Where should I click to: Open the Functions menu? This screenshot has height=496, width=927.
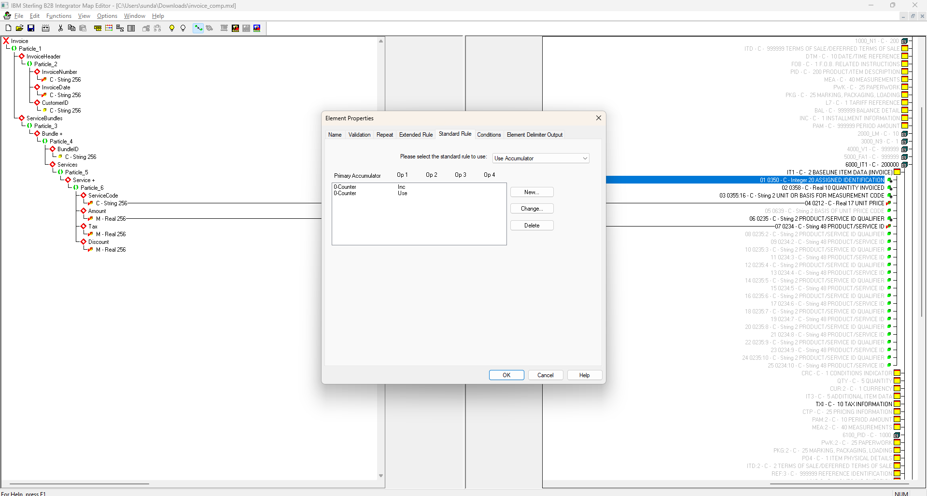coord(59,16)
